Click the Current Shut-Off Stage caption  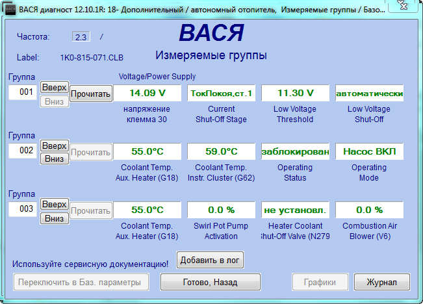pyautogui.click(x=221, y=114)
